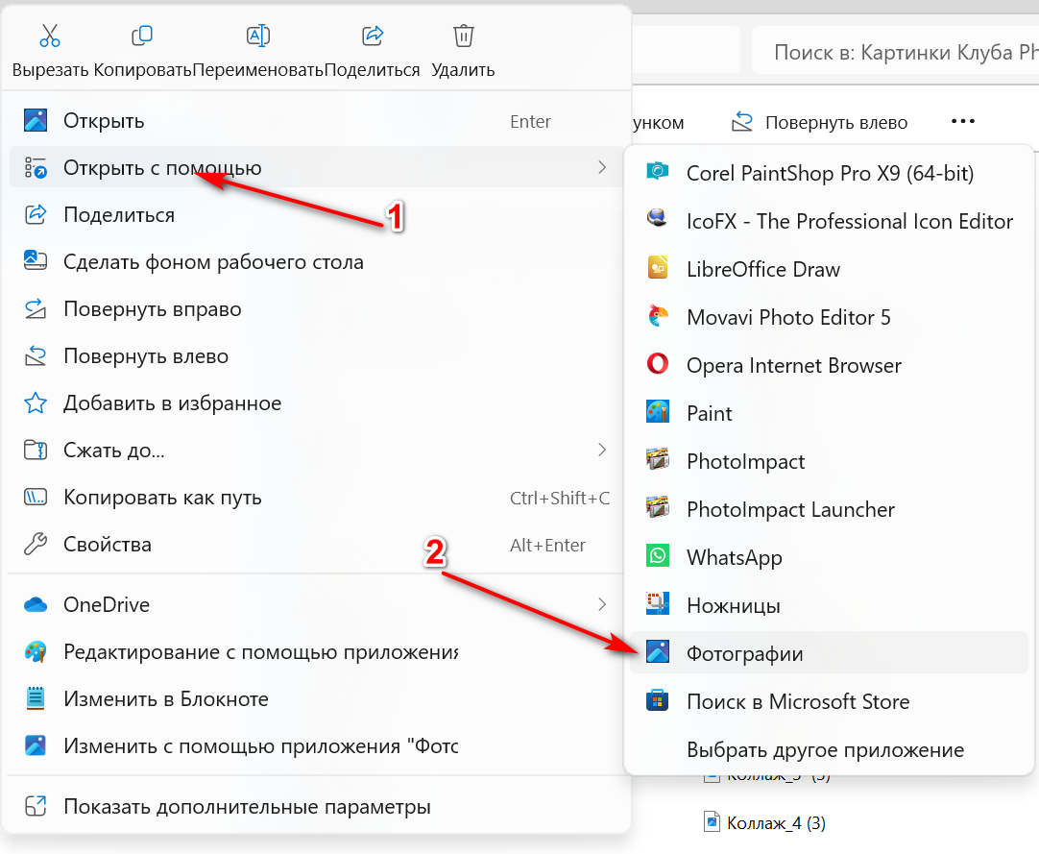Click the Изменить в Блокноте icon
The height and width of the screenshot is (854, 1039).
click(x=36, y=698)
